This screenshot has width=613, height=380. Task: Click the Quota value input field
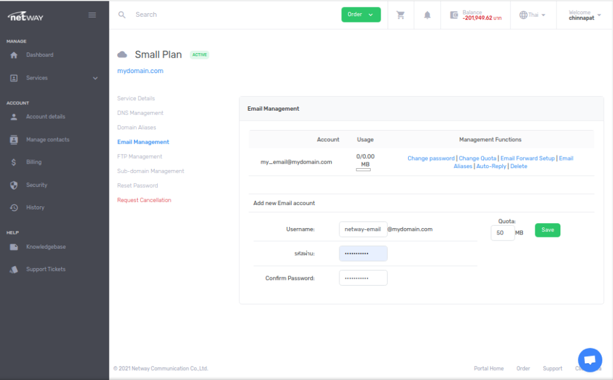tap(502, 233)
